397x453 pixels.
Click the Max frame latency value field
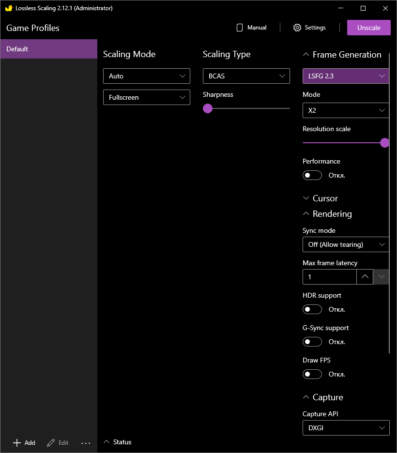(329, 277)
